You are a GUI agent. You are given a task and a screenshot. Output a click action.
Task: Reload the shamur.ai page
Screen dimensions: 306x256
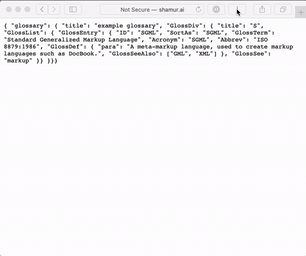(x=198, y=10)
